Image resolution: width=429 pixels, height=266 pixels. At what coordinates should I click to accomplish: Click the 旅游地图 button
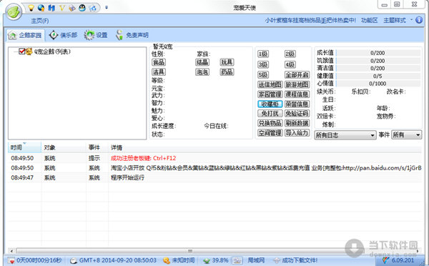click(x=297, y=84)
